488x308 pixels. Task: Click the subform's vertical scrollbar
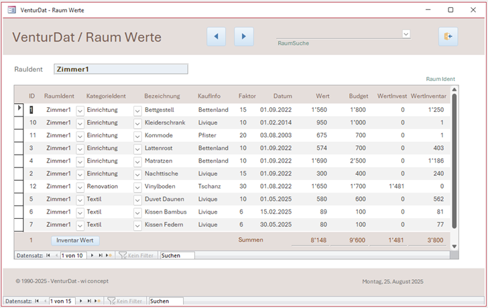point(454,161)
